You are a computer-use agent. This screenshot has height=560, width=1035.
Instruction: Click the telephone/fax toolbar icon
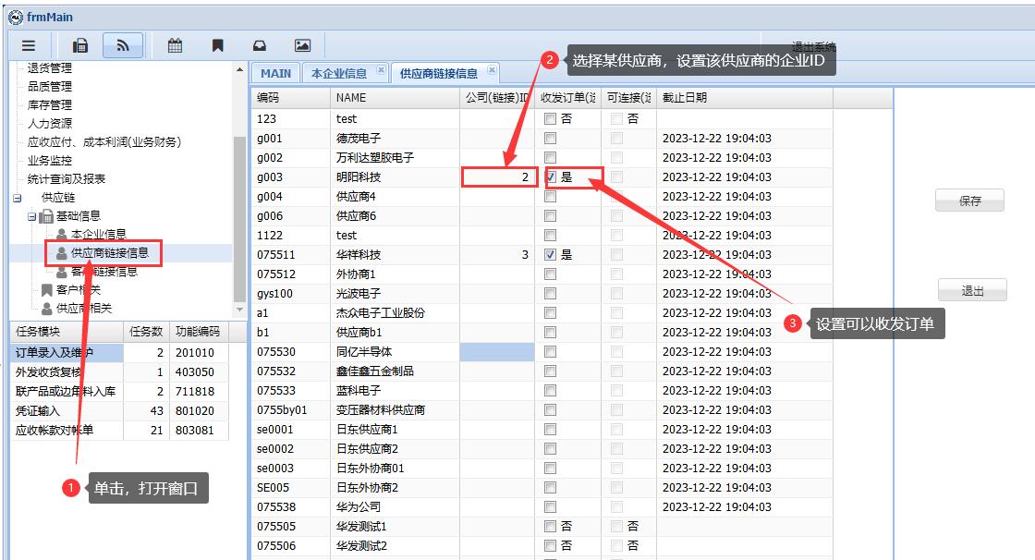tap(80, 45)
